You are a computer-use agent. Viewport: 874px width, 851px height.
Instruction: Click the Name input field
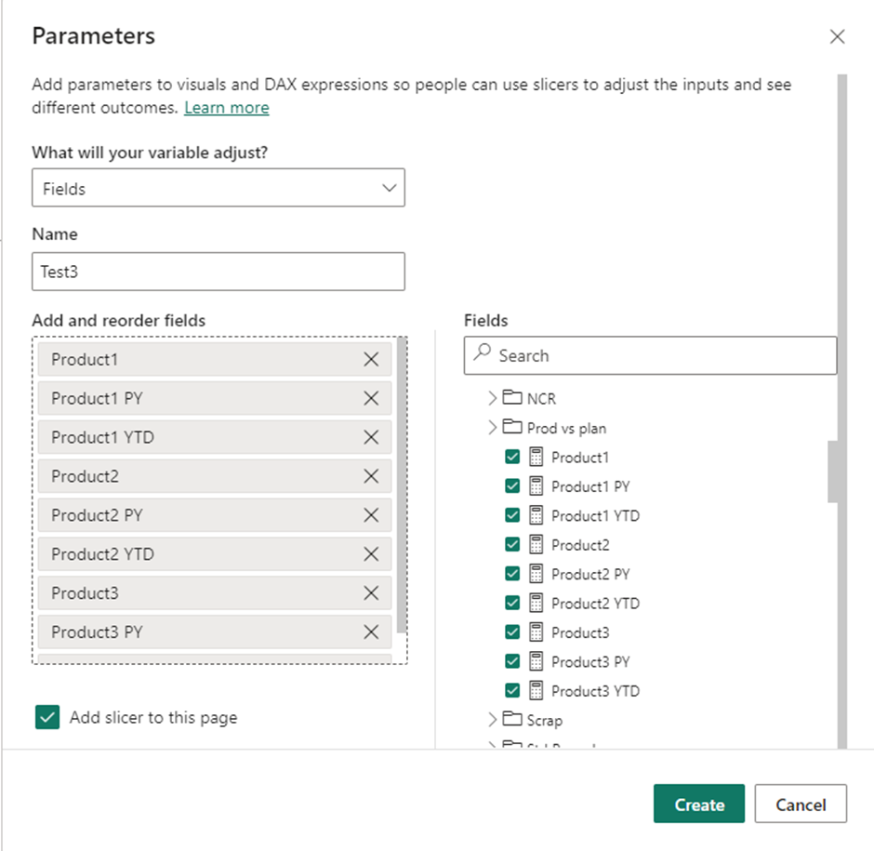coord(218,272)
